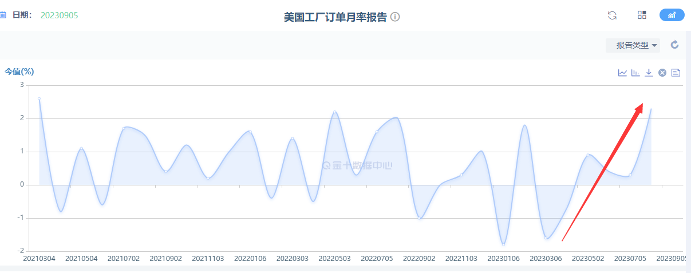Click the title 美国工厂订单月率报告
The image size is (691, 273).
pos(335,17)
